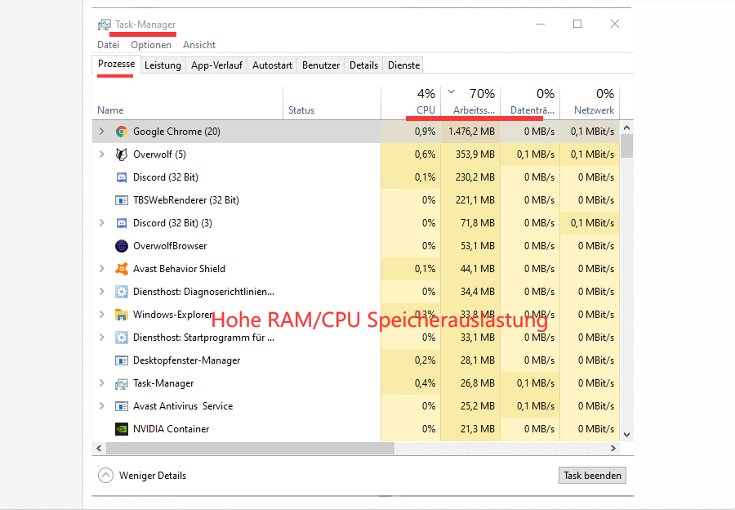Switch to the Leistung tab
Screen dimensions: 735x510
(x=163, y=65)
